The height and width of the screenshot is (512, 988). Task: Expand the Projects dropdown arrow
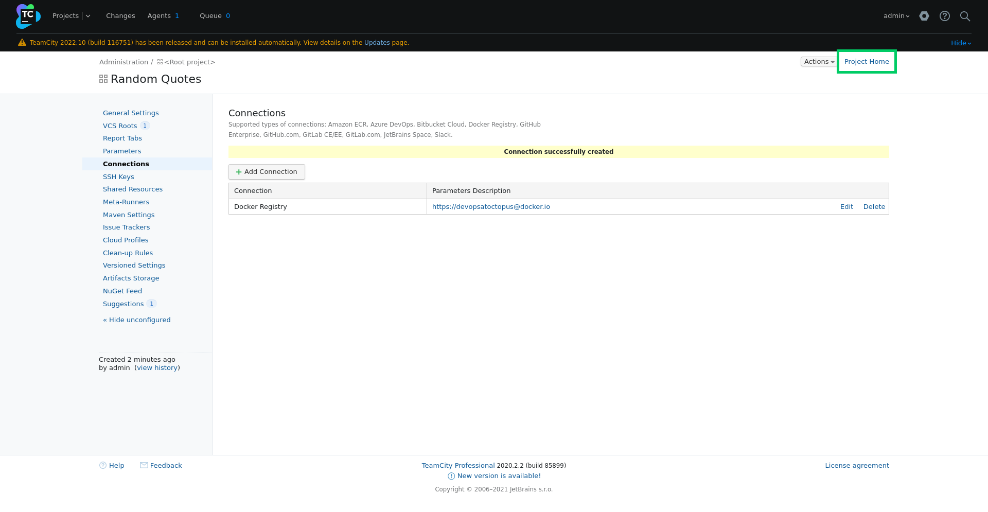pyautogui.click(x=88, y=16)
